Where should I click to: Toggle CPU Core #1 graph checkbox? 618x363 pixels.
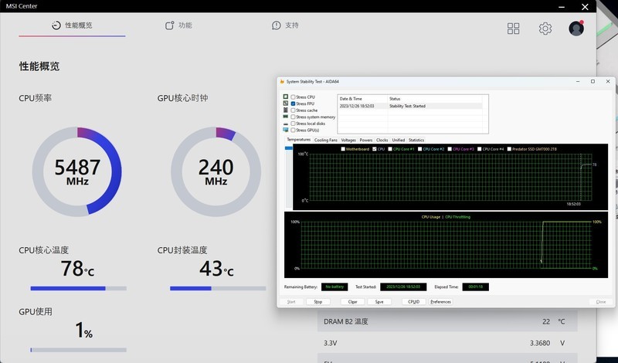click(389, 148)
